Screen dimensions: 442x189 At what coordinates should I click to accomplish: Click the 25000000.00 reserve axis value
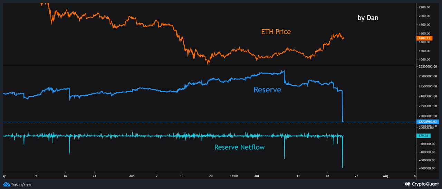tap(428, 76)
